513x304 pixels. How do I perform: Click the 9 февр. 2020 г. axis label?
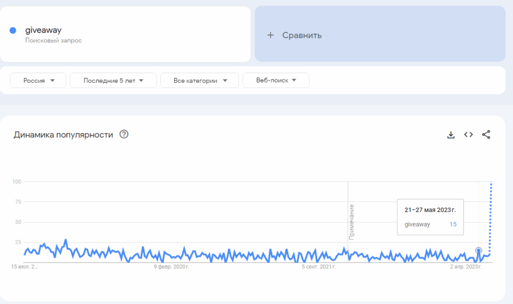[171, 267]
